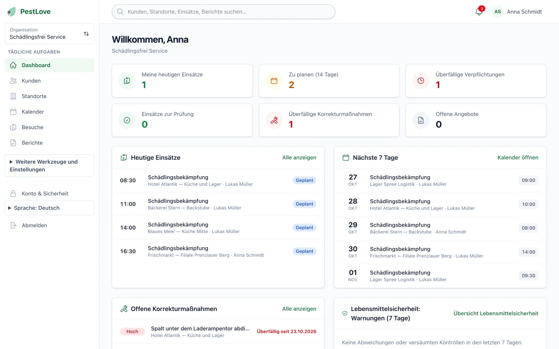
Task: Open the Offene Angebote card
Action: (x=476, y=120)
